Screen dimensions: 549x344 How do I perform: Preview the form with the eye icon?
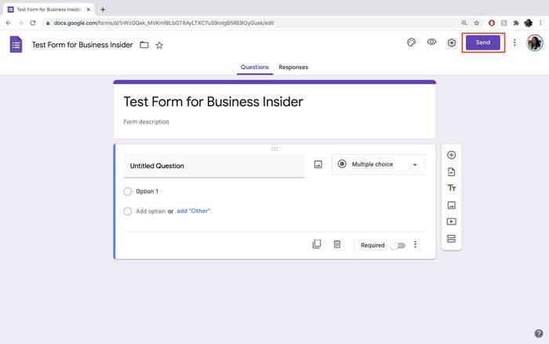tap(431, 42)
